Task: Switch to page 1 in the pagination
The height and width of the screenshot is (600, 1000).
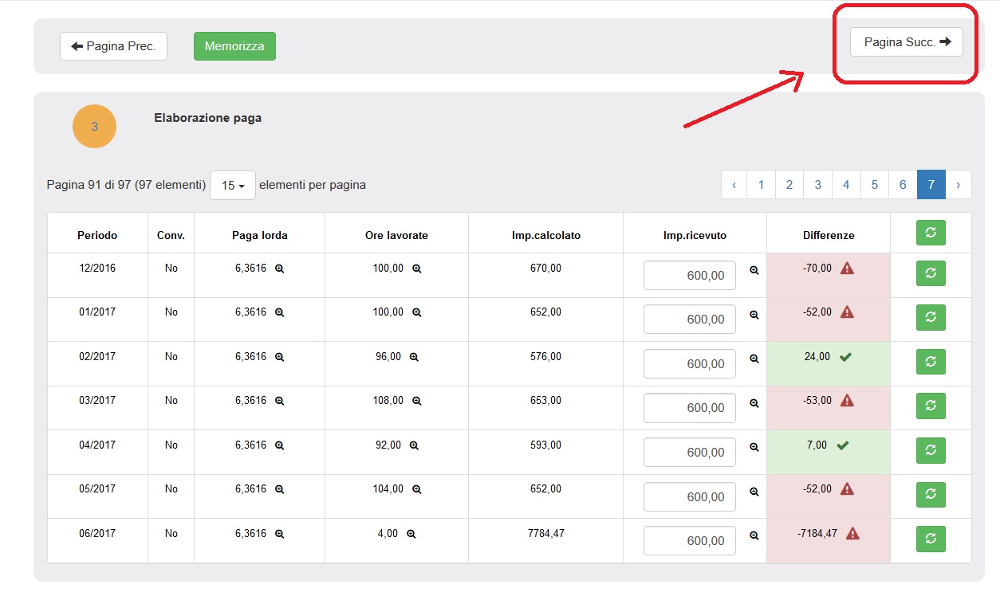Action: click(x=761, y=185)
